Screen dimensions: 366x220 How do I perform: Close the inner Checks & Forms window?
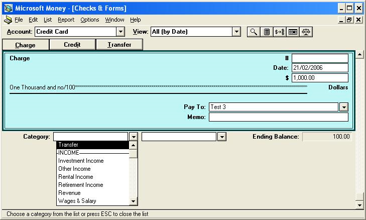click(x=359, y=20)
